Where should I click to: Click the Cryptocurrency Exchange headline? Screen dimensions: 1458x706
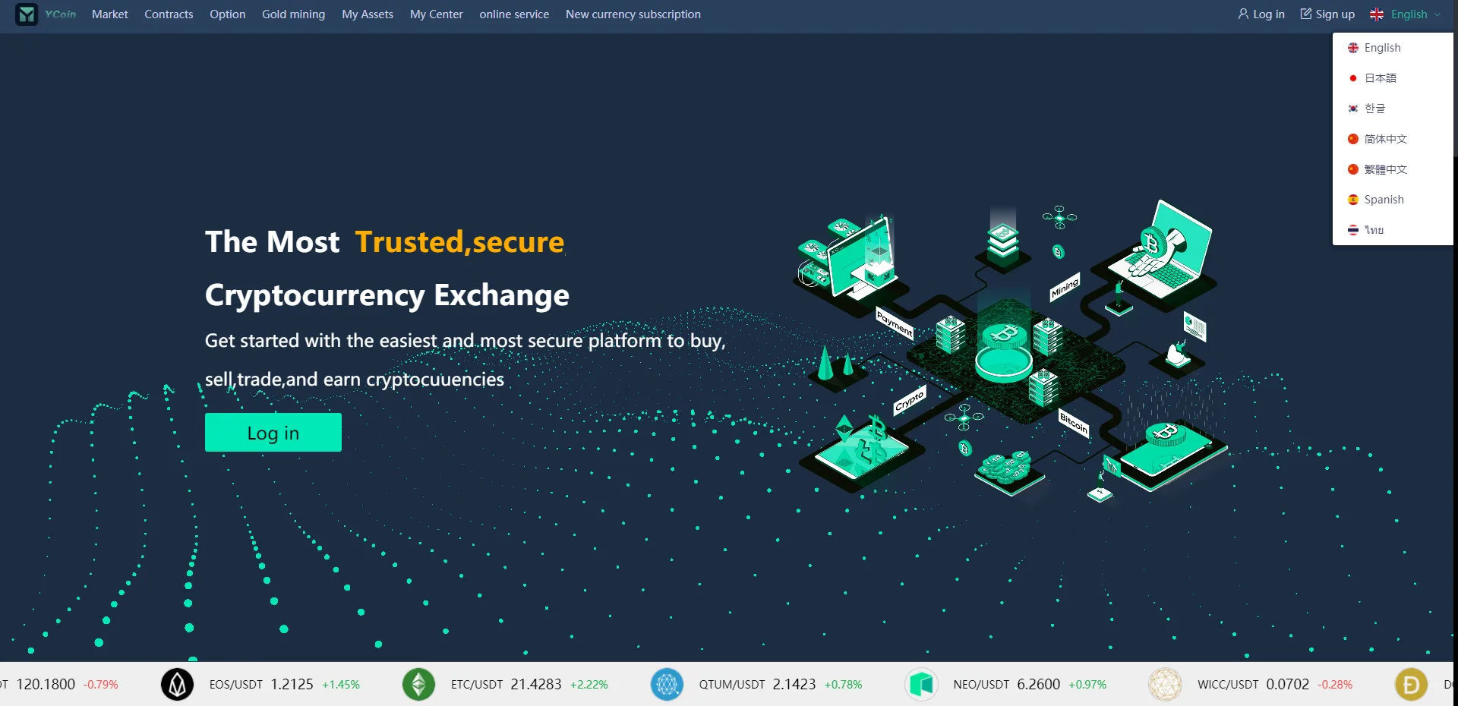click(x=387, y=295)
